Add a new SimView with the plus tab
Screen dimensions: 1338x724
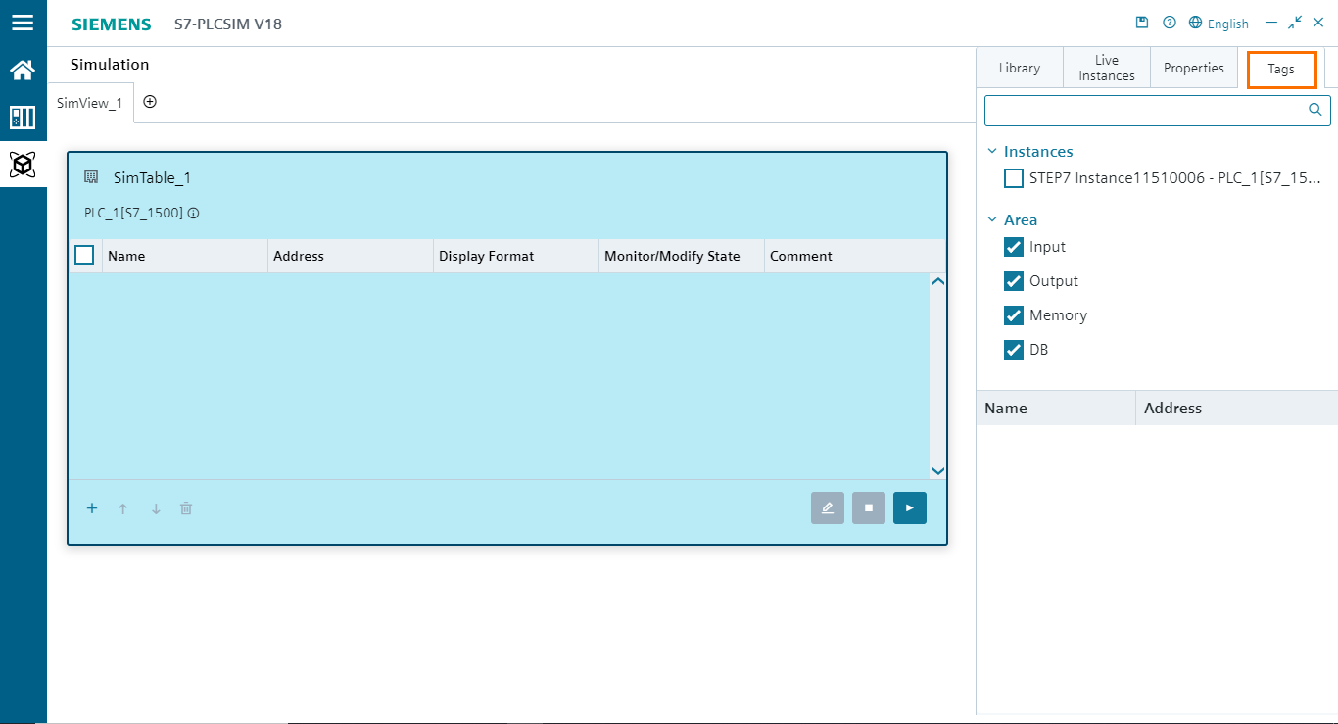pyautogui.click(x=150, y=101)
